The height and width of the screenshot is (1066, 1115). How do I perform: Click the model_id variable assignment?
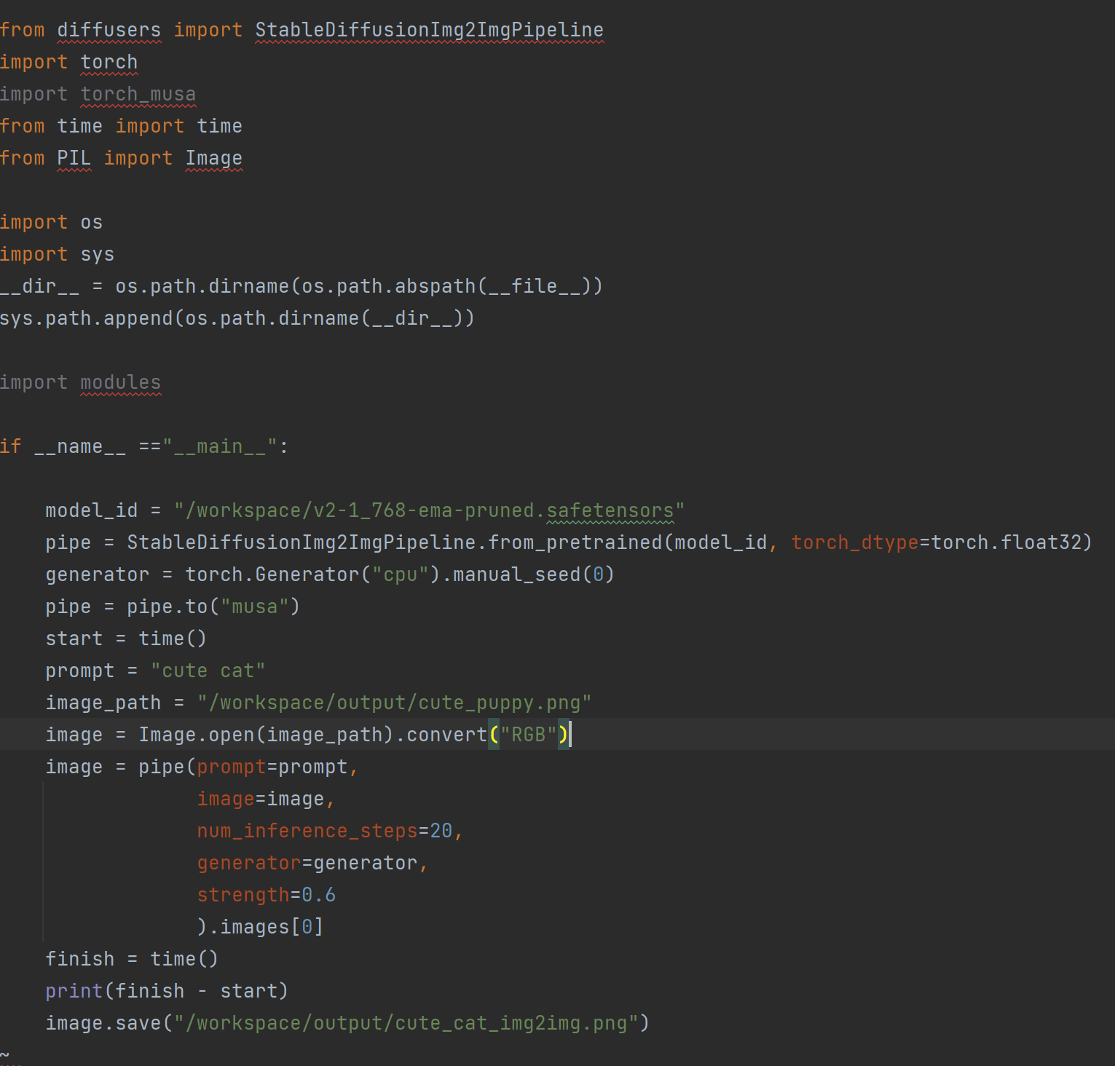coord(90,510)
